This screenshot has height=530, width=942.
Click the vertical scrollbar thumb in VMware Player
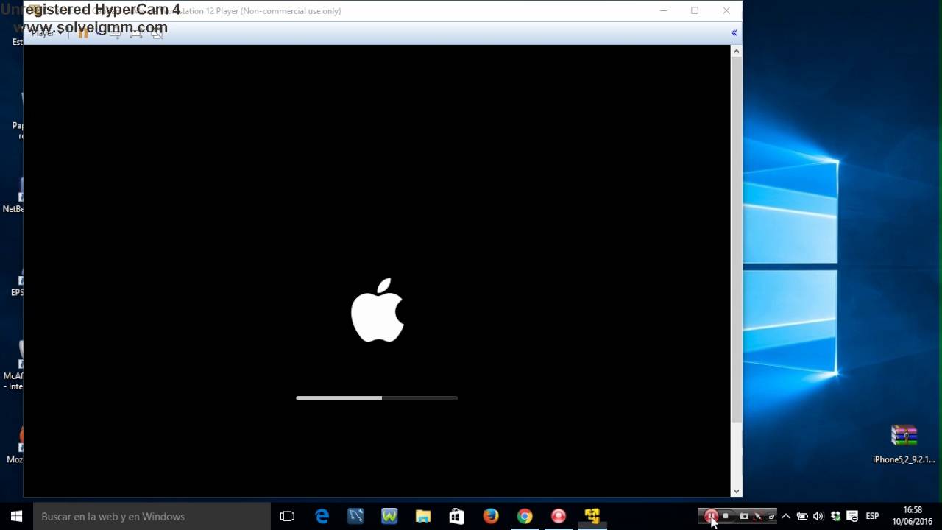tap(736, 240)
